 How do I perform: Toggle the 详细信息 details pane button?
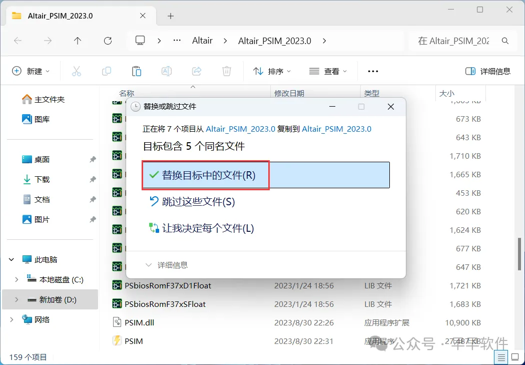(x=488, y=71)
